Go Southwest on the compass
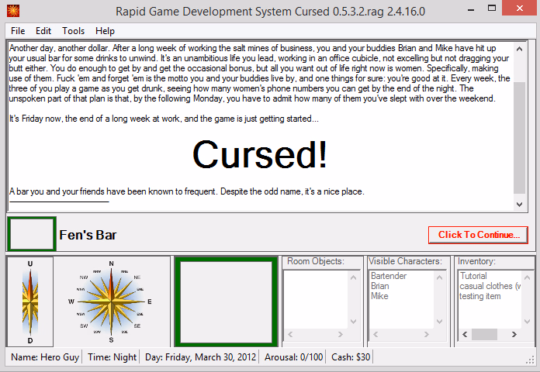This screenshot has height=372, width=540. click(84, 325)
